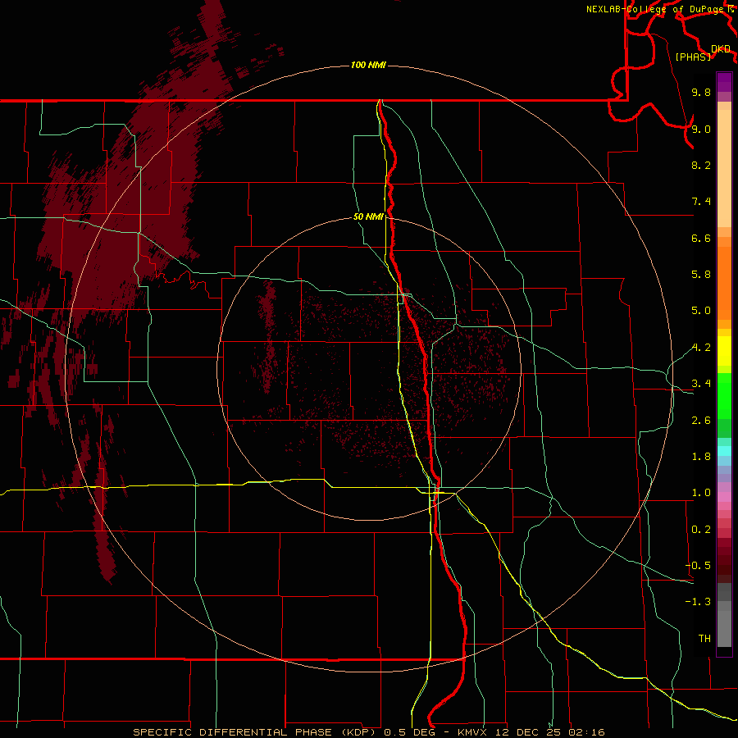Click the KMVX radar site identifier

(472, 732)
